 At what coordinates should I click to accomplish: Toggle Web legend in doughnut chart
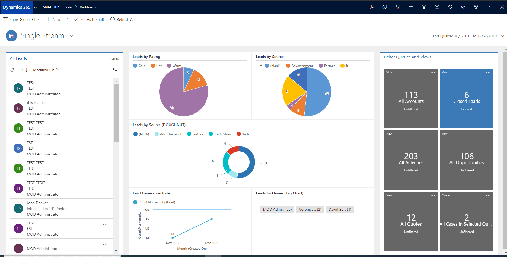(x=243, y=134)
